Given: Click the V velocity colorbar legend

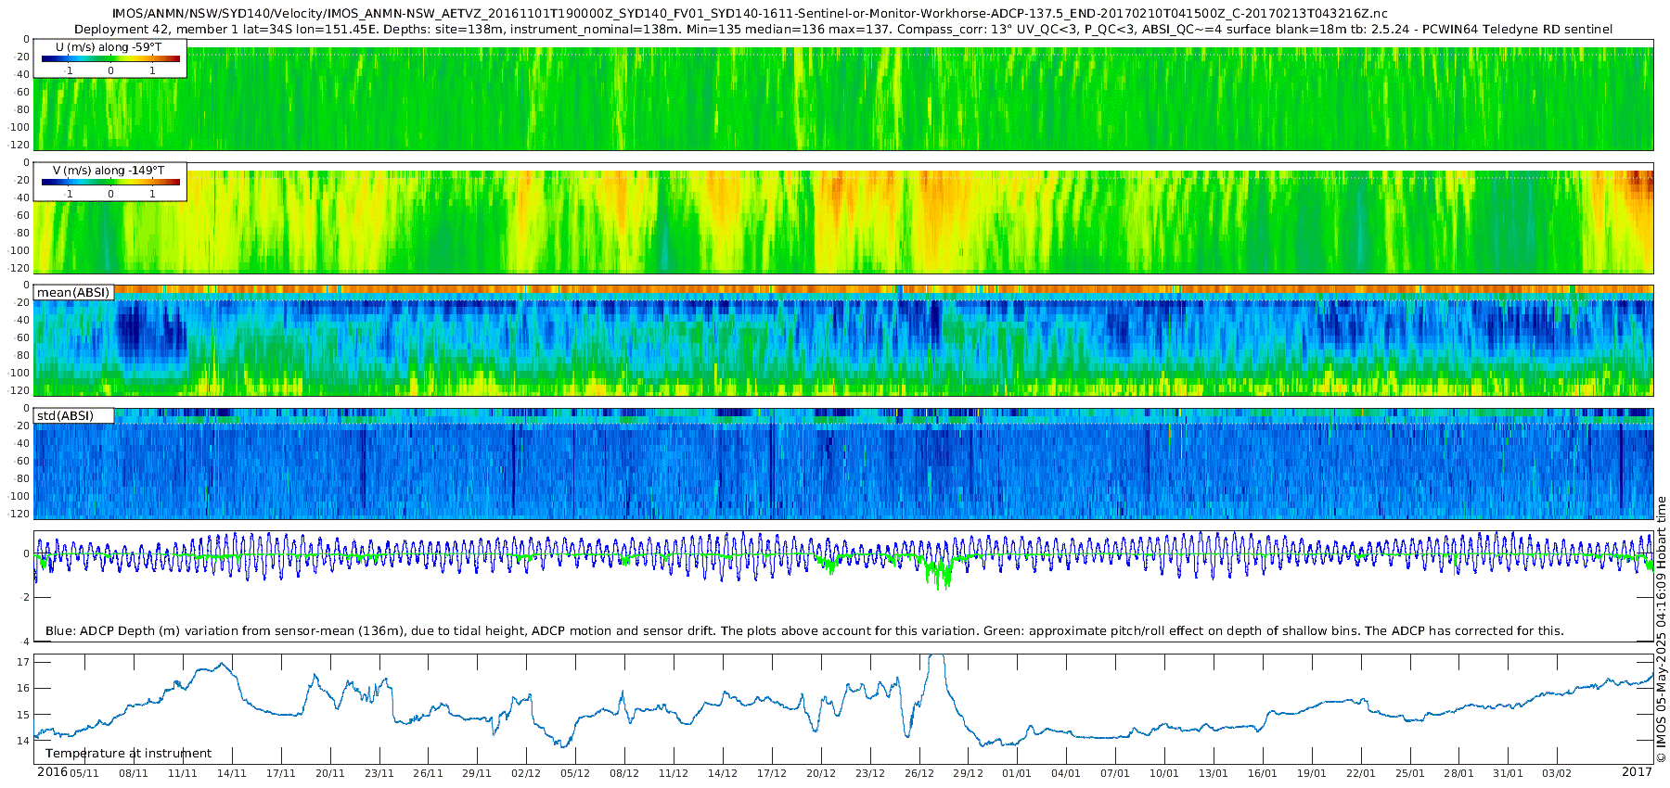Looking at the screenshot, I should pos(110,182).
